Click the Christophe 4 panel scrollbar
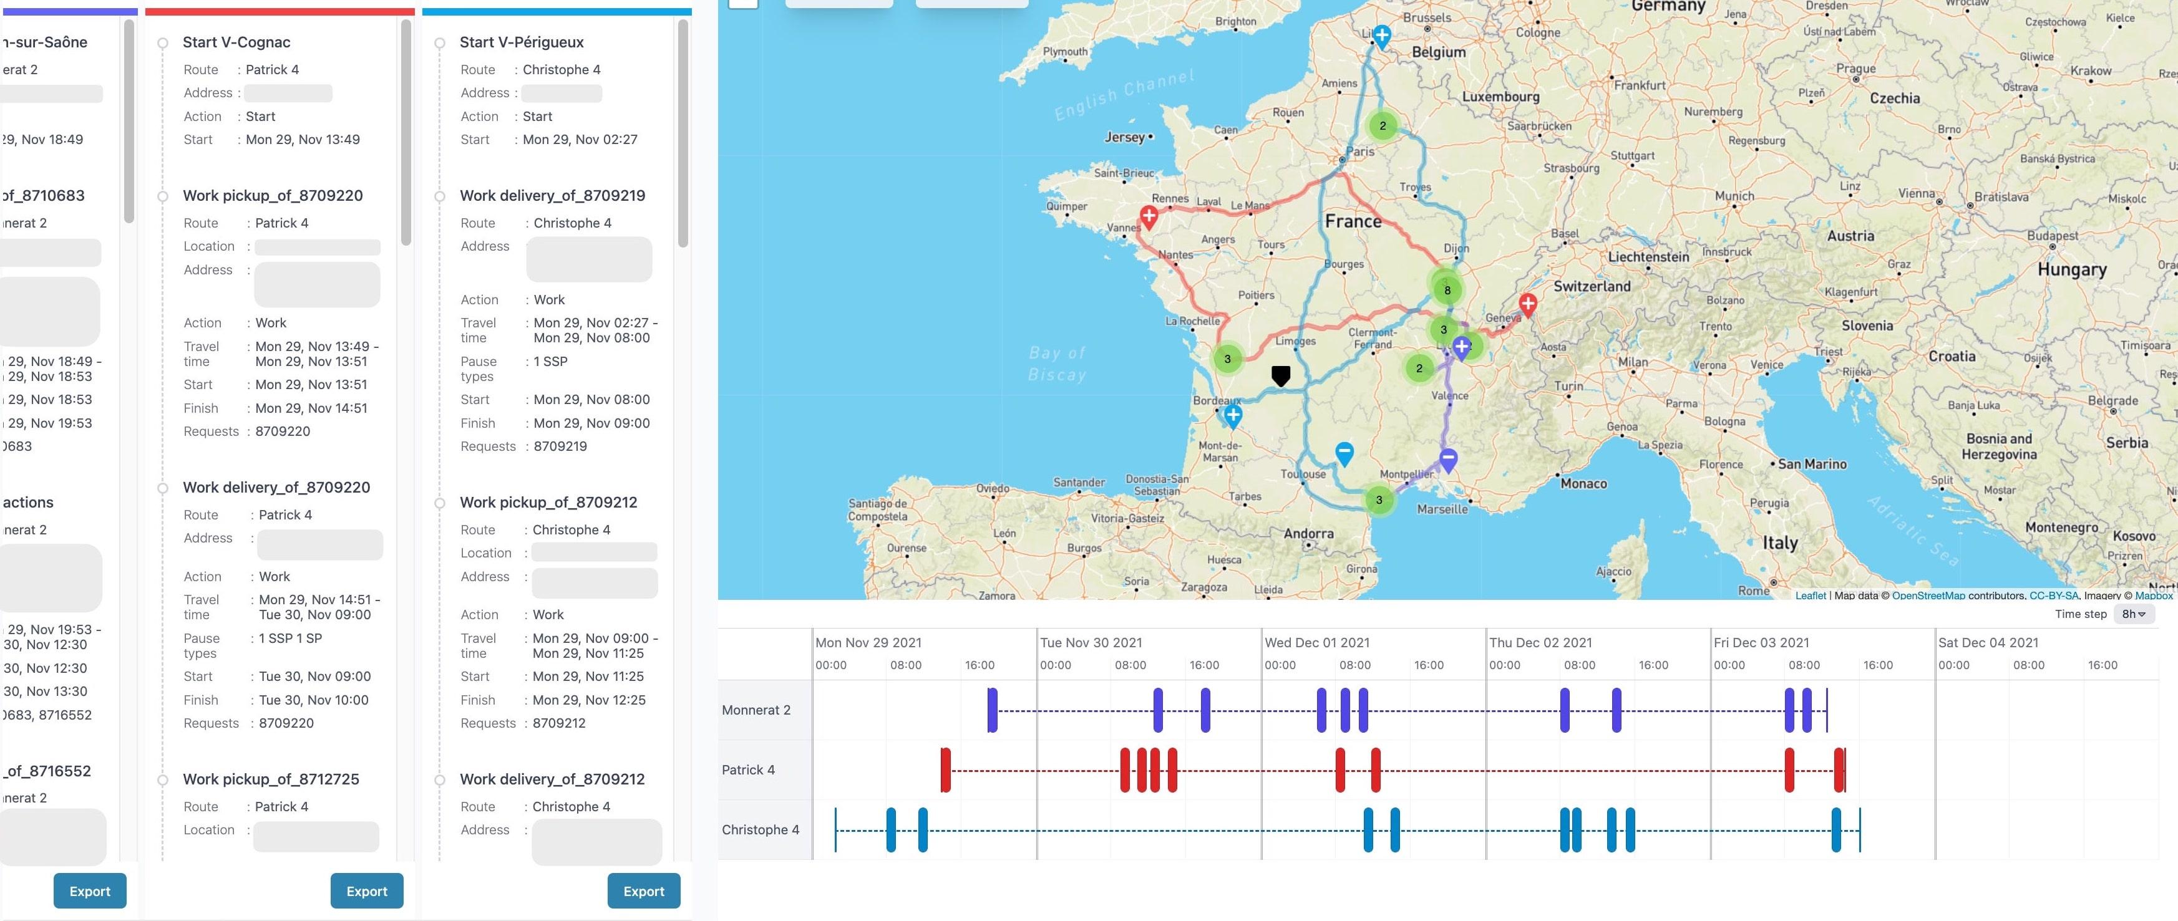The width and height of the screenshot is (2178, 921). (683, 133)
